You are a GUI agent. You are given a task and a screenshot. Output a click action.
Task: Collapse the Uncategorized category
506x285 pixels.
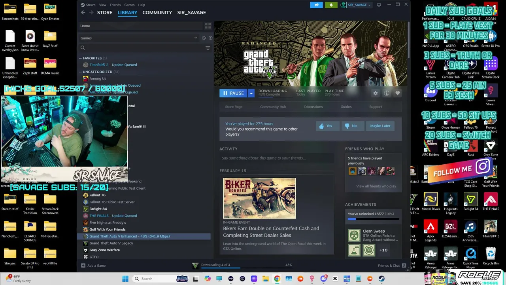pos(80,72)
